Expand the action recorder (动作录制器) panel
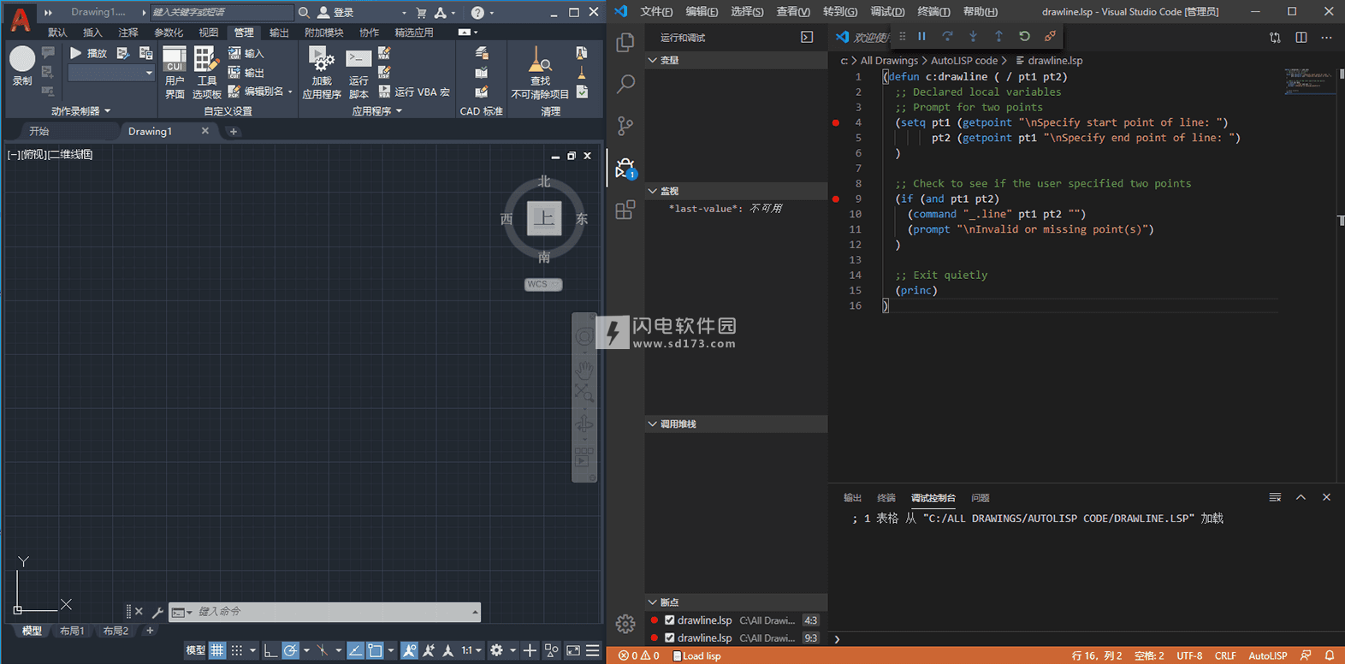 pyautogui.click(x=80, y=111)
